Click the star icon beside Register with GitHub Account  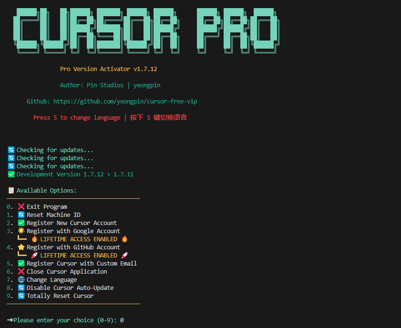pos(21,247)
